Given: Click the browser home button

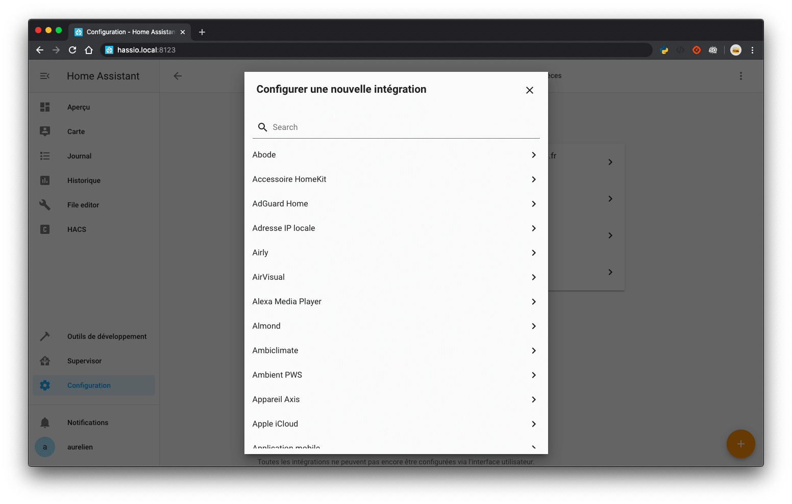Looking at the screenshot, I should click(89, 50).
